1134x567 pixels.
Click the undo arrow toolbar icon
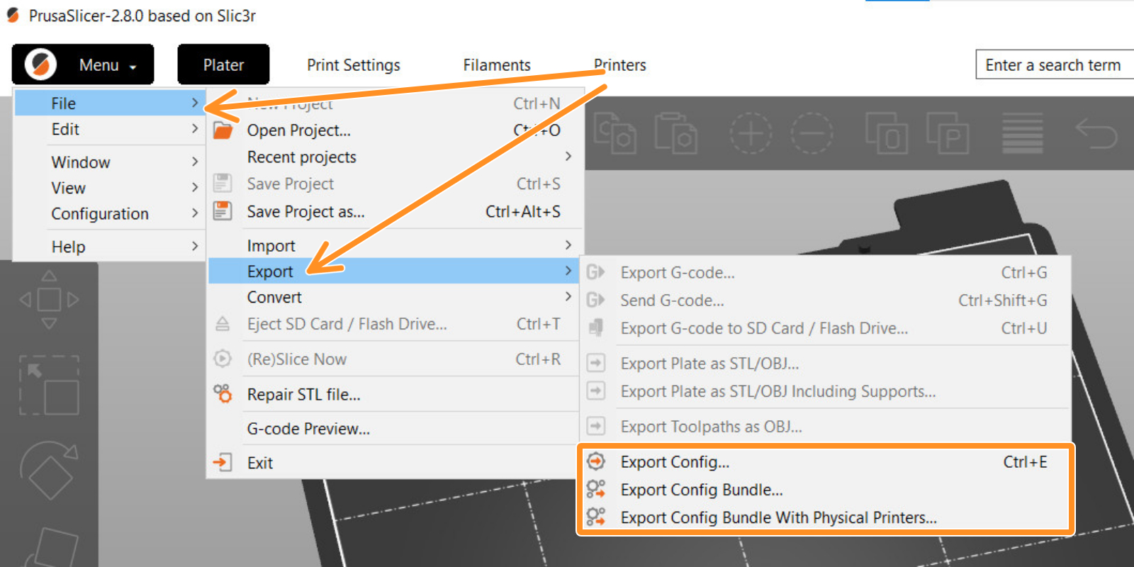1096,133
